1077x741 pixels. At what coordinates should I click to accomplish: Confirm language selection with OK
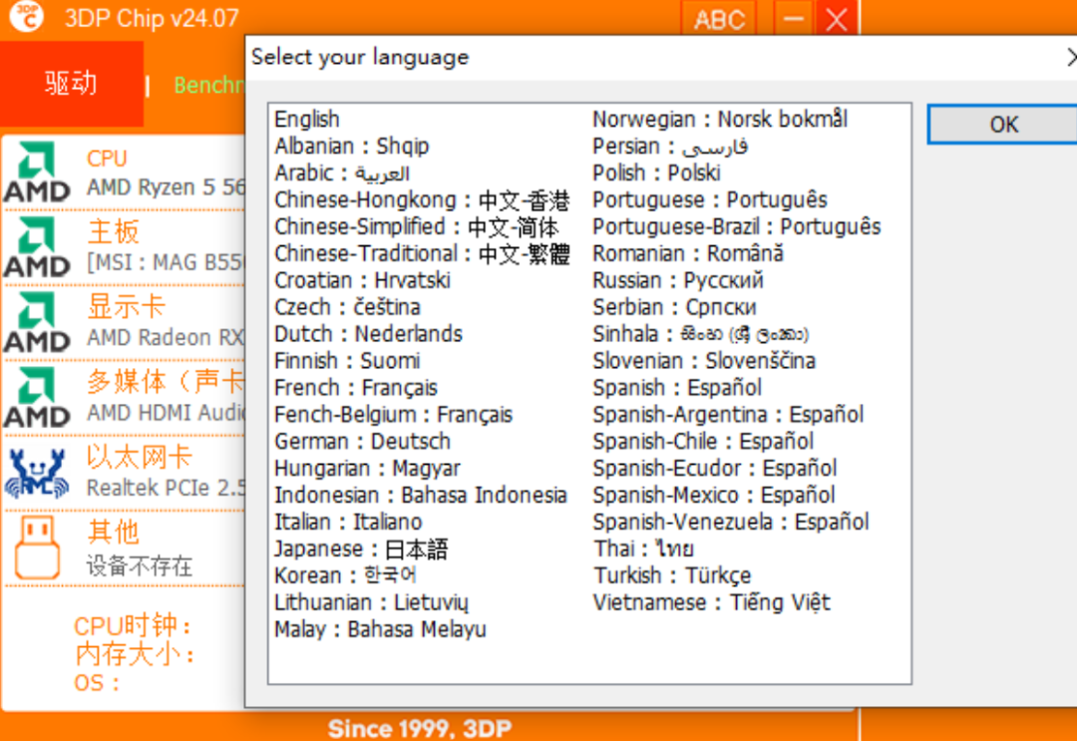1003,125
